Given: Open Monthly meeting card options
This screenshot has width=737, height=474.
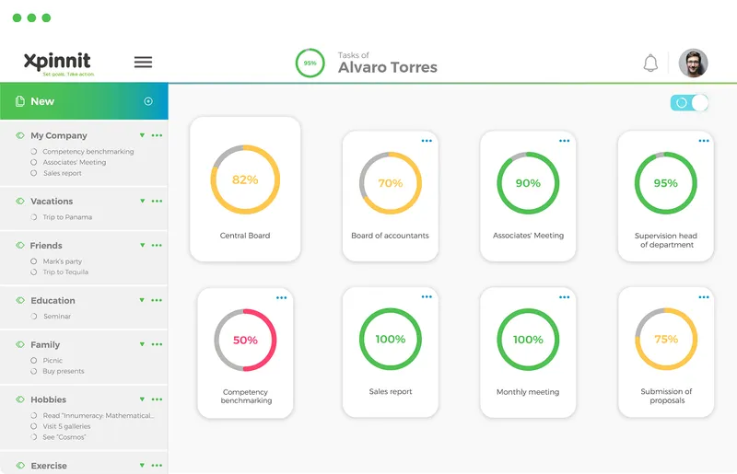Looking at the screenshot, I should coord(564,297).
